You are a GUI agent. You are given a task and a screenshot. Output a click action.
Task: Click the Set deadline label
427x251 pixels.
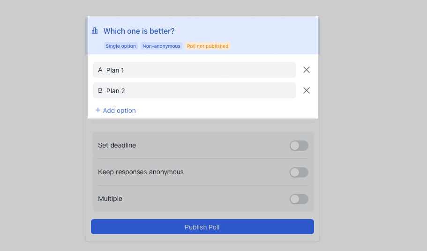pyautogui.click(x=117, y=145)
